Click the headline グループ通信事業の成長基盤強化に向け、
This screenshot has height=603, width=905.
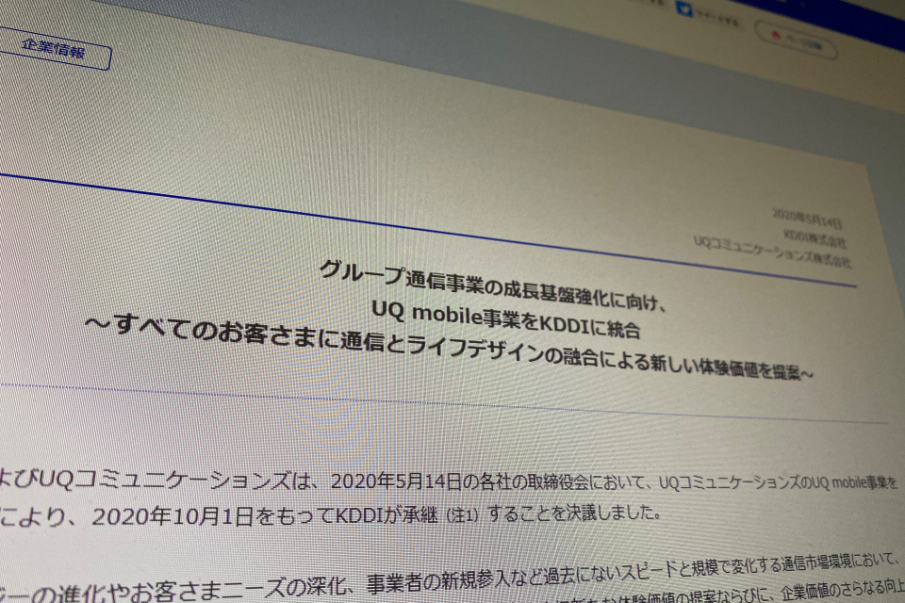pos(494,287)
